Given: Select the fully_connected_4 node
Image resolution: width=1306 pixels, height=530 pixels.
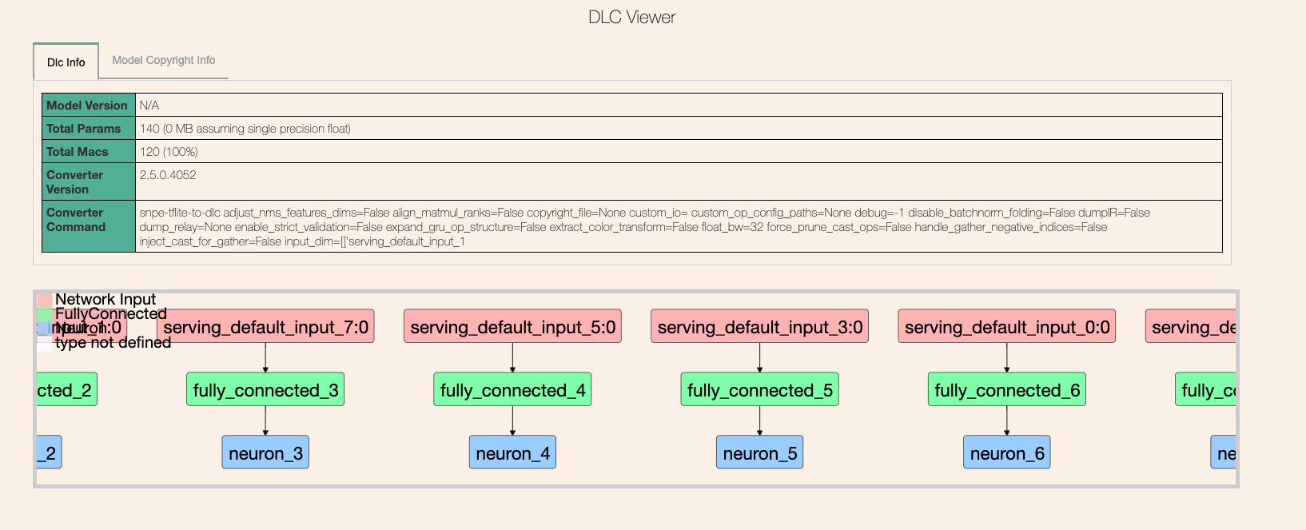Looking at the screenshot, I should pyautogui.click(x=512, y=389).
